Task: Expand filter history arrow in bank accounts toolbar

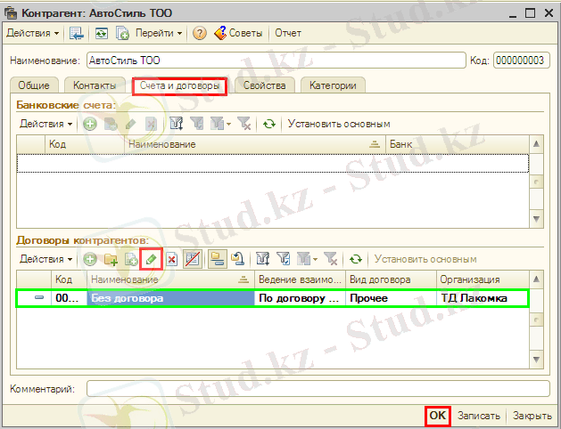Action: (x=229, y=125)
